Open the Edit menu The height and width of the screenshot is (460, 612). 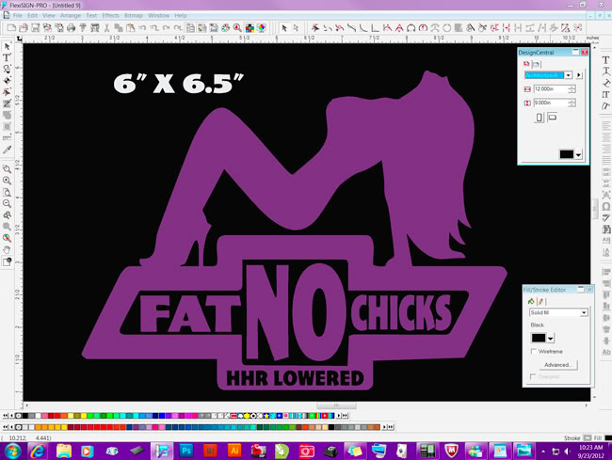click(x=32, y=16)
